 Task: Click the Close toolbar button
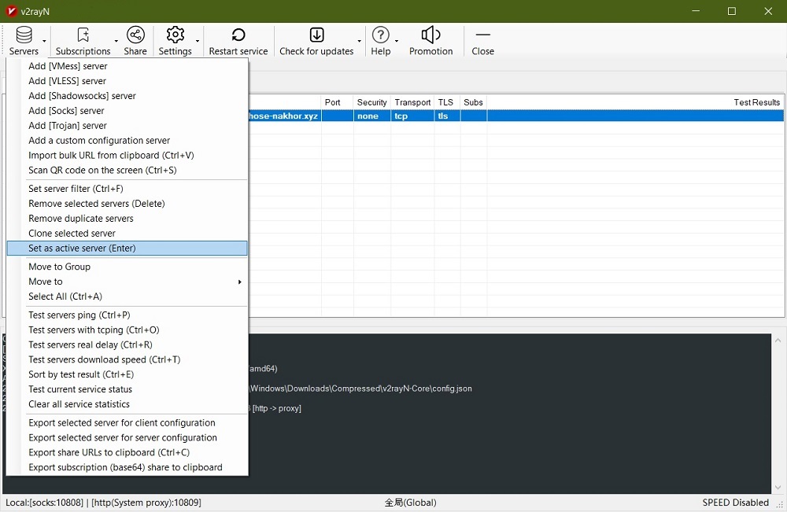[482, 41]
